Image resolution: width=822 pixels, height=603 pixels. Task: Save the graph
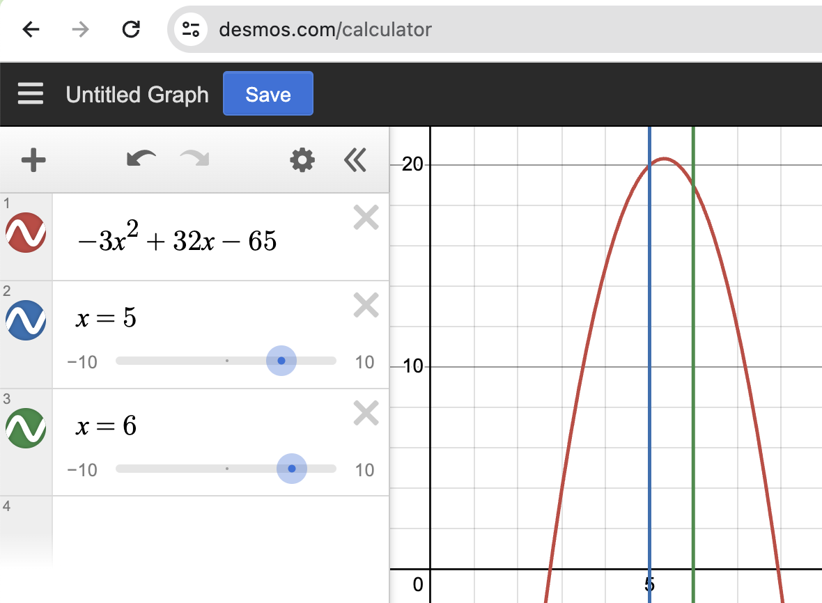pos(268,93)
